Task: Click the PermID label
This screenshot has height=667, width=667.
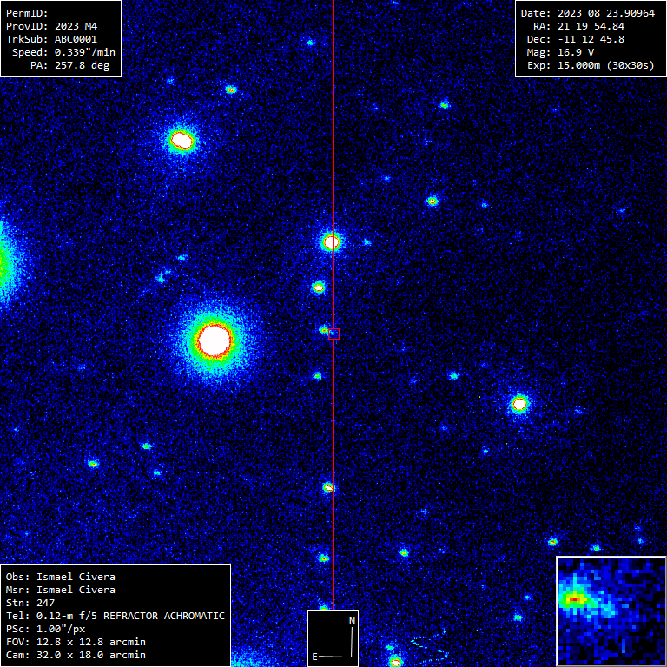Action: (27, 13)
